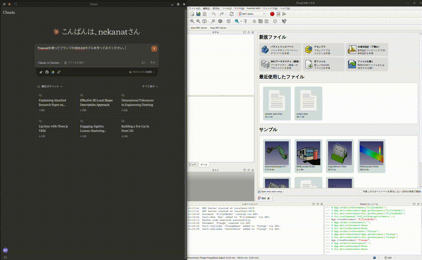Click the red macro record button
The image size is (422, 260).
coord(272,14)
